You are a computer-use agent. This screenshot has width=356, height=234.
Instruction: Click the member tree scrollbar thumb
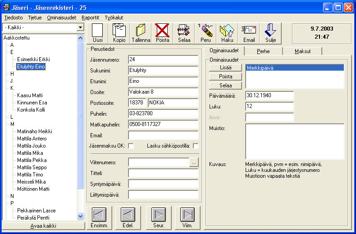80,115
